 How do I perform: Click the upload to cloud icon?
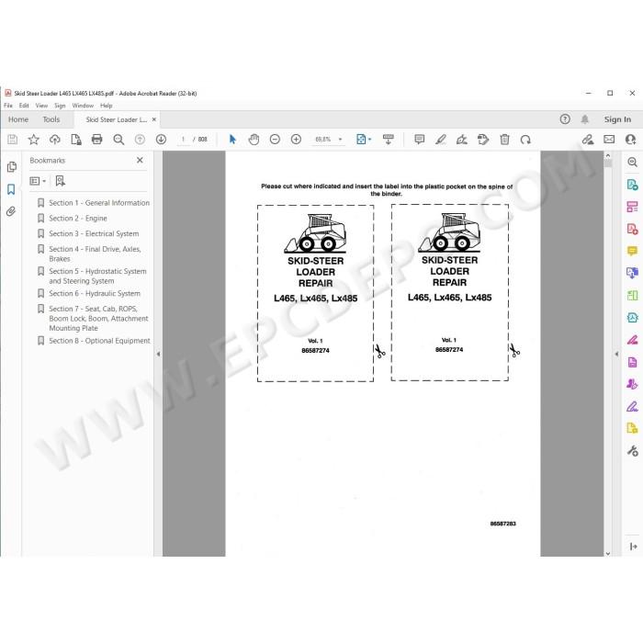(54, 140)
